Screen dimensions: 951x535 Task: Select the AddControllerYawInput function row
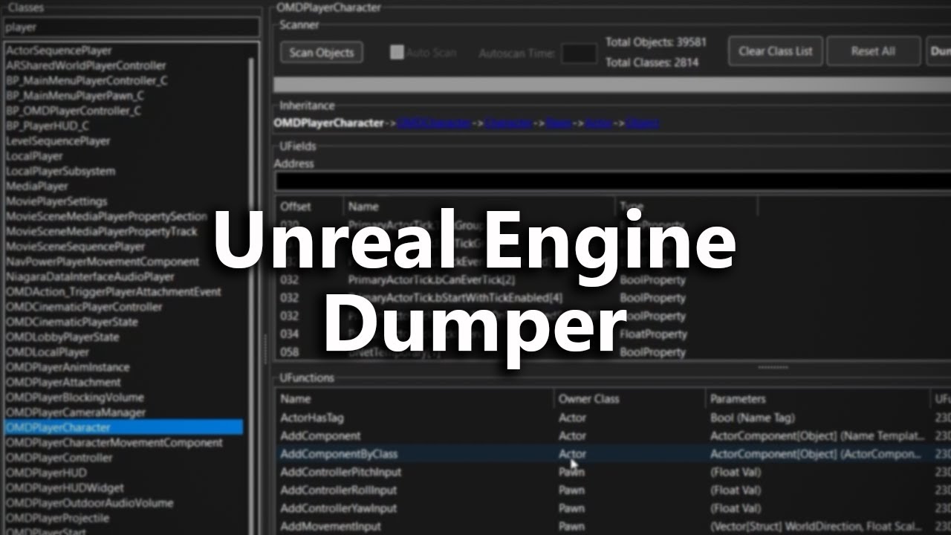(x=613, y=508)
